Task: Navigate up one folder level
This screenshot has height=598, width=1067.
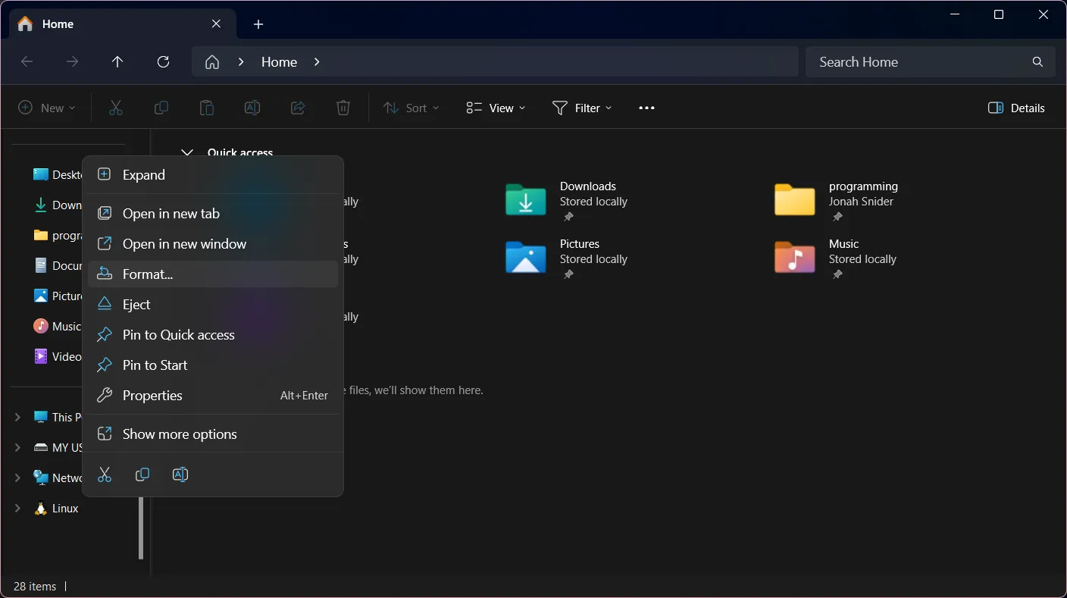Action: [117, 61]
